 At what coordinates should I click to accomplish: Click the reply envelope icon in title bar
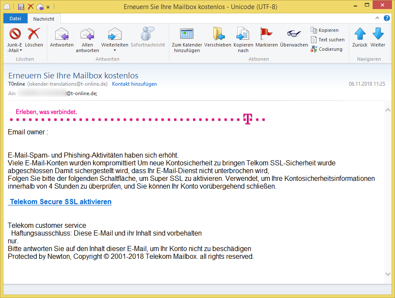[x=40, y=7]
